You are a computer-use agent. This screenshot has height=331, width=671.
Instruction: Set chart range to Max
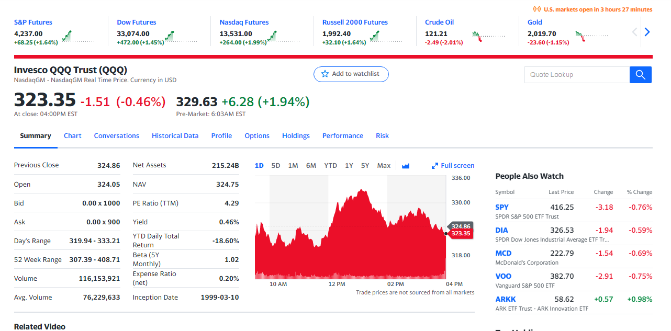384,166
